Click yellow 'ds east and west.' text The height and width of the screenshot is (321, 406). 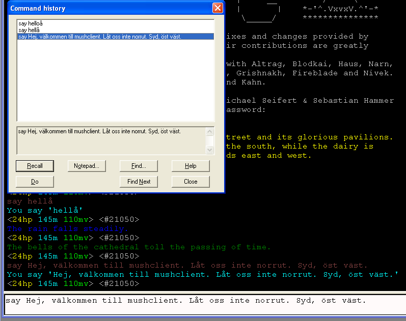(268, 156)
